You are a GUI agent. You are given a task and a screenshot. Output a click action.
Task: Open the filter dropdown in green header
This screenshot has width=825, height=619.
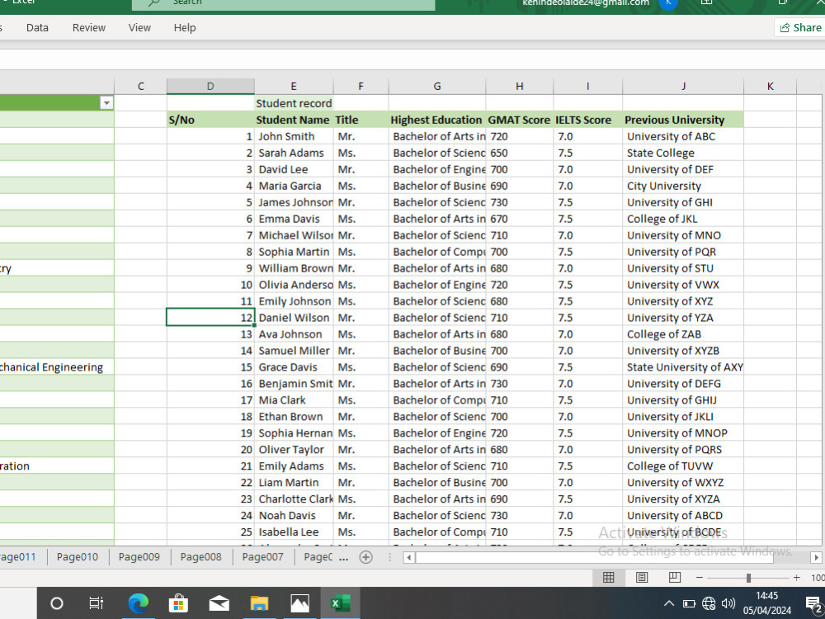click(106, 103)
